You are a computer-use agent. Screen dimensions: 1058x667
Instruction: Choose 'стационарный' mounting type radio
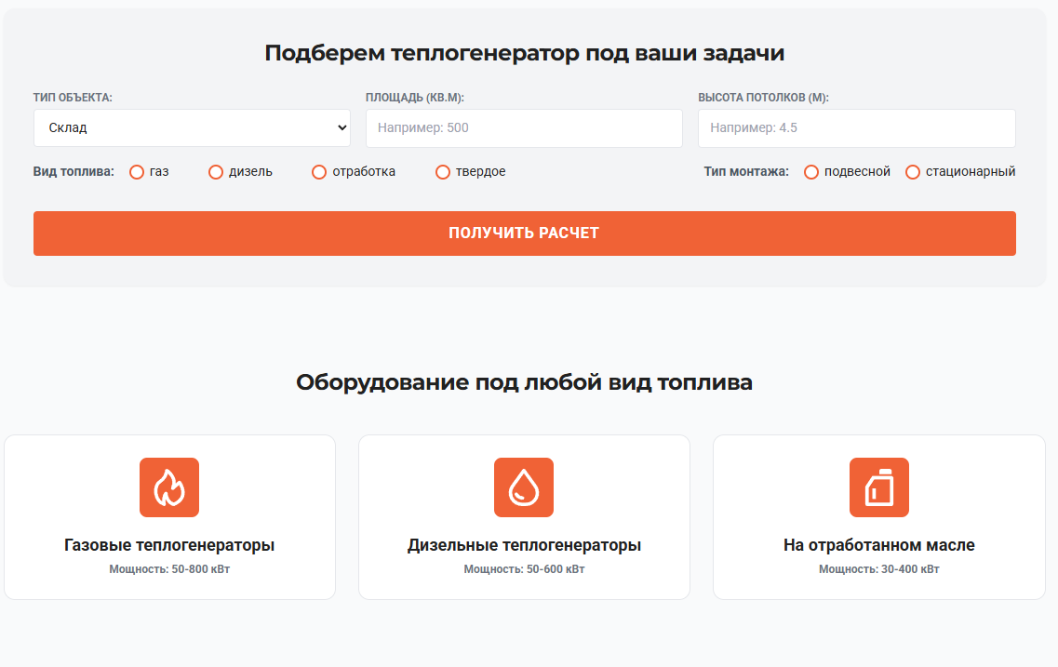(913, 172)
